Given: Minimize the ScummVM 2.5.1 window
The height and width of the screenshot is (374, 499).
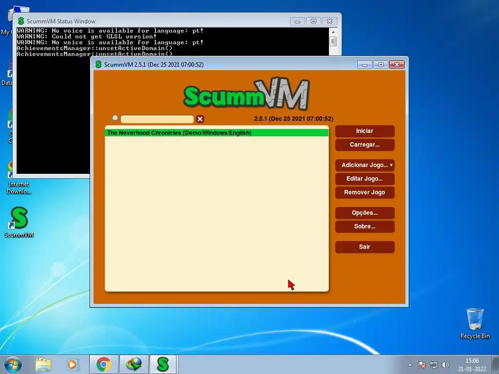Looking at the screenshot, I should pyautogui.click(x=365, y=65).
